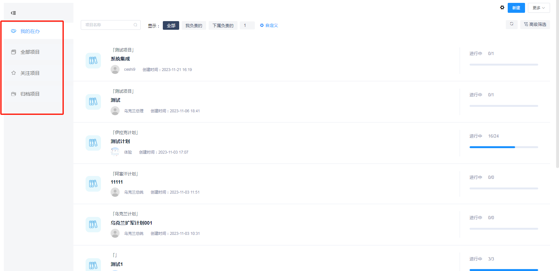This screenshot has width=559, height=271.
Task: Click the 系统集成 project folder icon
Action: pos(93,60)
